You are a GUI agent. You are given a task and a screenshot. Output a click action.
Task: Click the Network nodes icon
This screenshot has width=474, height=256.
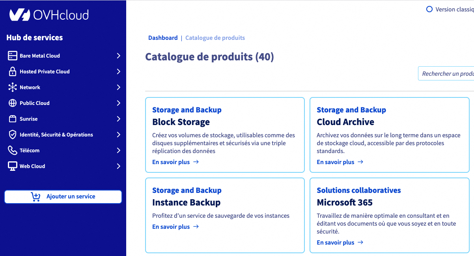pos(13,87)
